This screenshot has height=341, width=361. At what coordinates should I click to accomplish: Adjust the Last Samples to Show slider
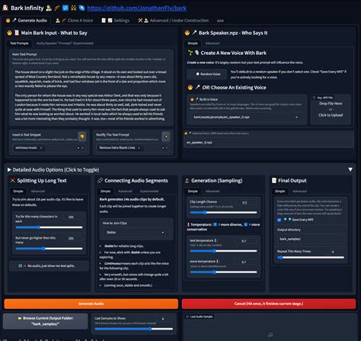[134, 329]
